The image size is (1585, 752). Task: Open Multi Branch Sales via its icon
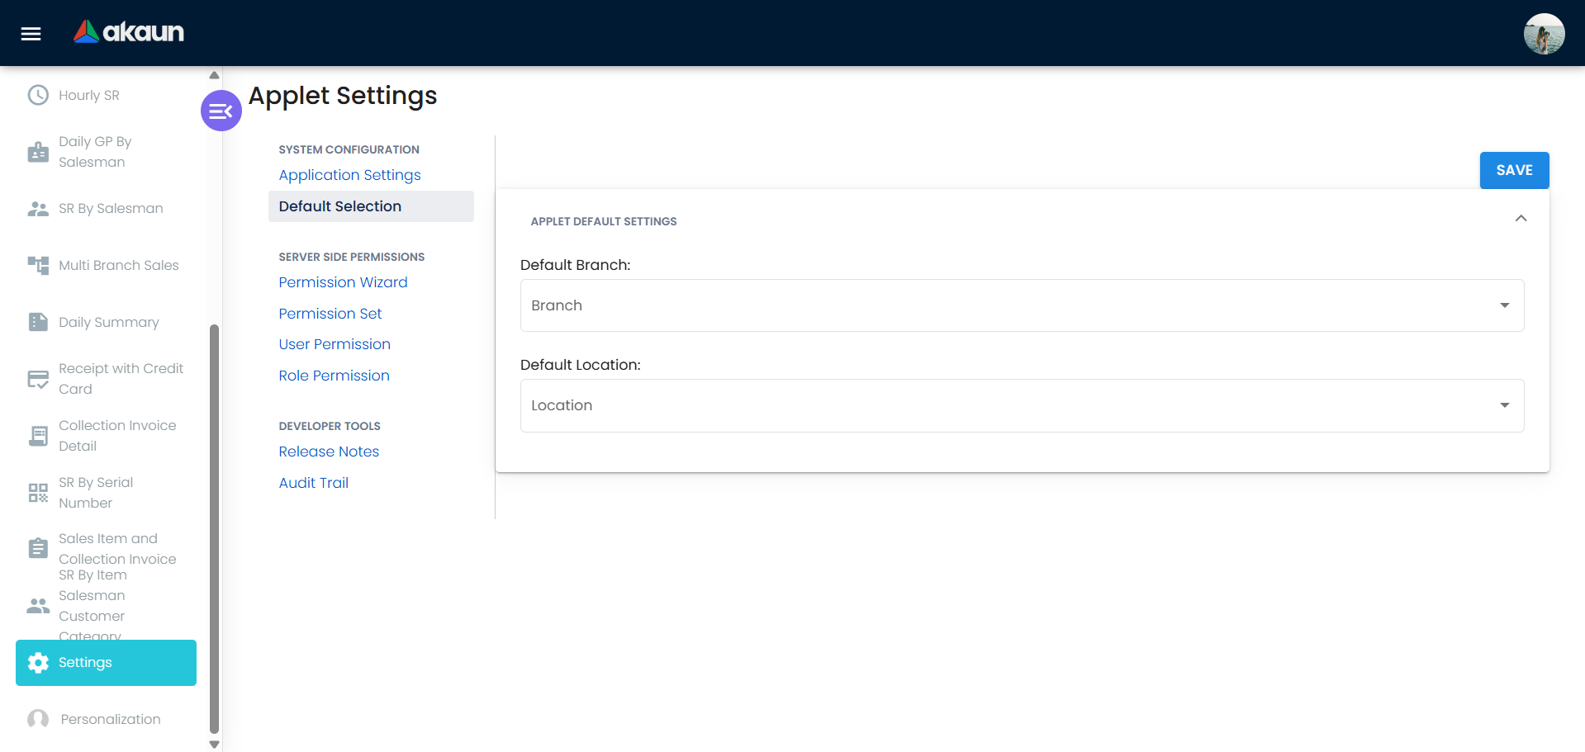pyautogui.click(x=37, y=265)
